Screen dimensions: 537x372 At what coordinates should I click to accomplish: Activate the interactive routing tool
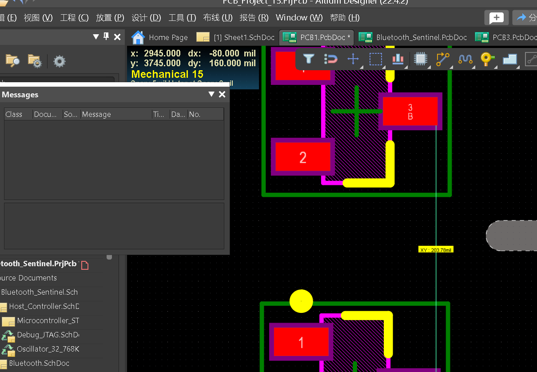click(x=442, y=59)
